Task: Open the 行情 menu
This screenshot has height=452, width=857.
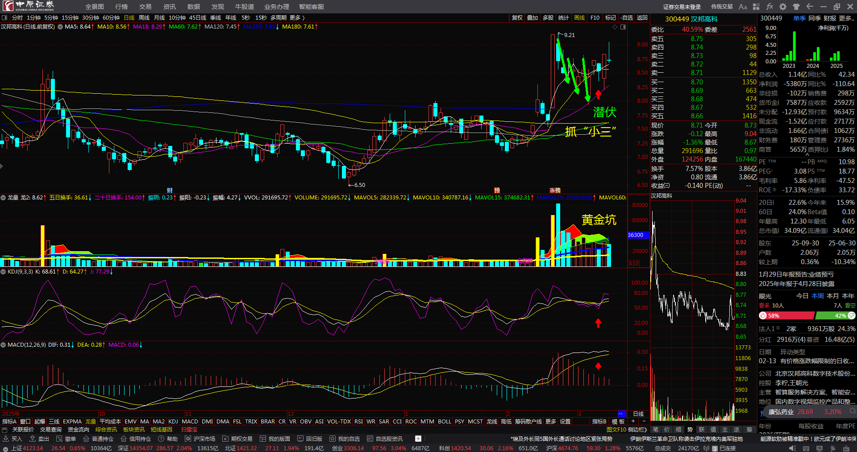Action: click(121, 7)
